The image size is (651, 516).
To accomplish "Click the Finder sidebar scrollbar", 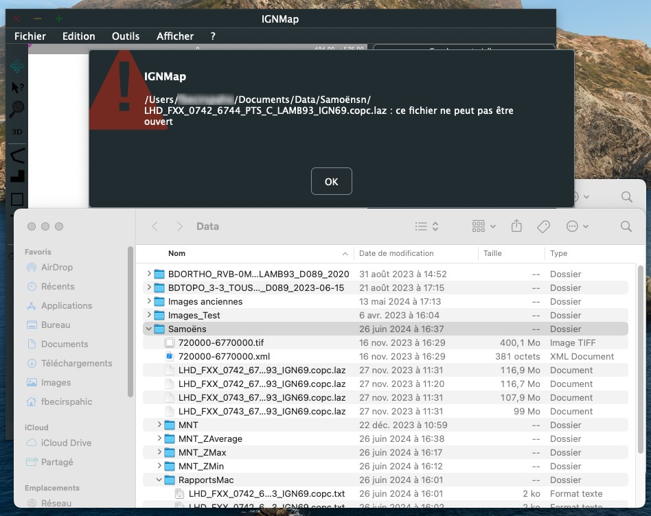I will [x=130, y=322].
